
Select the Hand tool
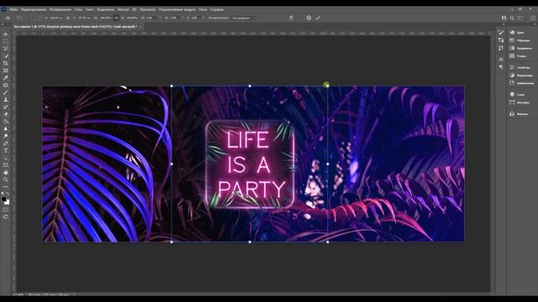(x=6, y=172)
